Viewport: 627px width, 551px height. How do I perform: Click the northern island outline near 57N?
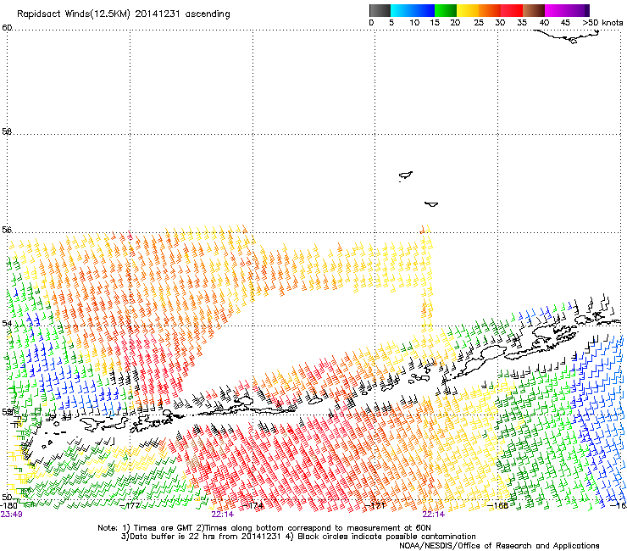tap(406, 175)
